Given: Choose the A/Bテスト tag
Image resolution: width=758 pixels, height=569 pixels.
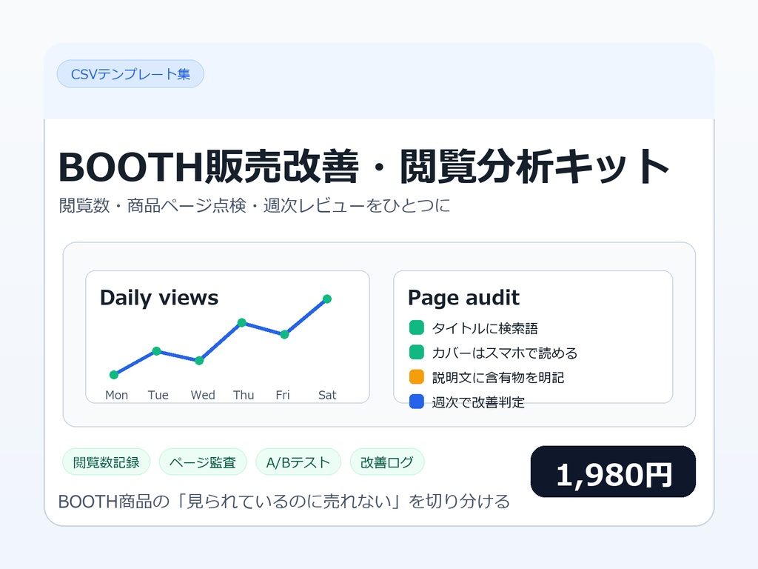Looking at the screenshot, I should coord(298,462).
